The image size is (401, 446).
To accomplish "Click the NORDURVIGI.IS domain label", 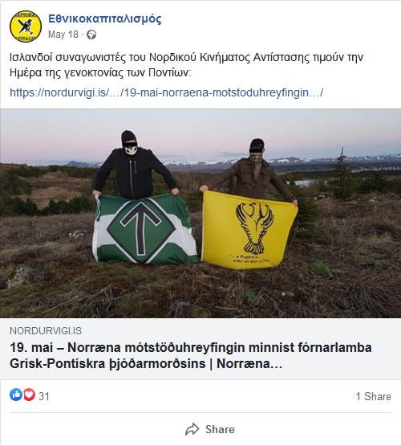I will pos(46,331).
